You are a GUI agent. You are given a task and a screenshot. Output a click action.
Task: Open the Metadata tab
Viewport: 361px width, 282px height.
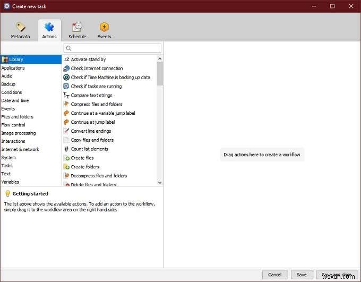[20, 30]
